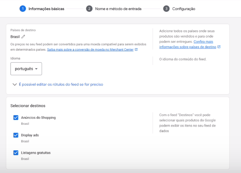Click the step 3 numbered circle icon
Image resolution: width=241 pixels, height=173 pixels.
(167, 9)
